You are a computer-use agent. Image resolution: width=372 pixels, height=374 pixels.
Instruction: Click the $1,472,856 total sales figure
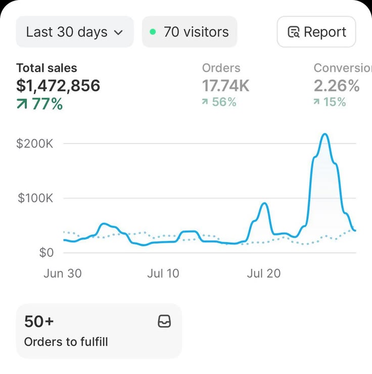(x=58, y=85)
